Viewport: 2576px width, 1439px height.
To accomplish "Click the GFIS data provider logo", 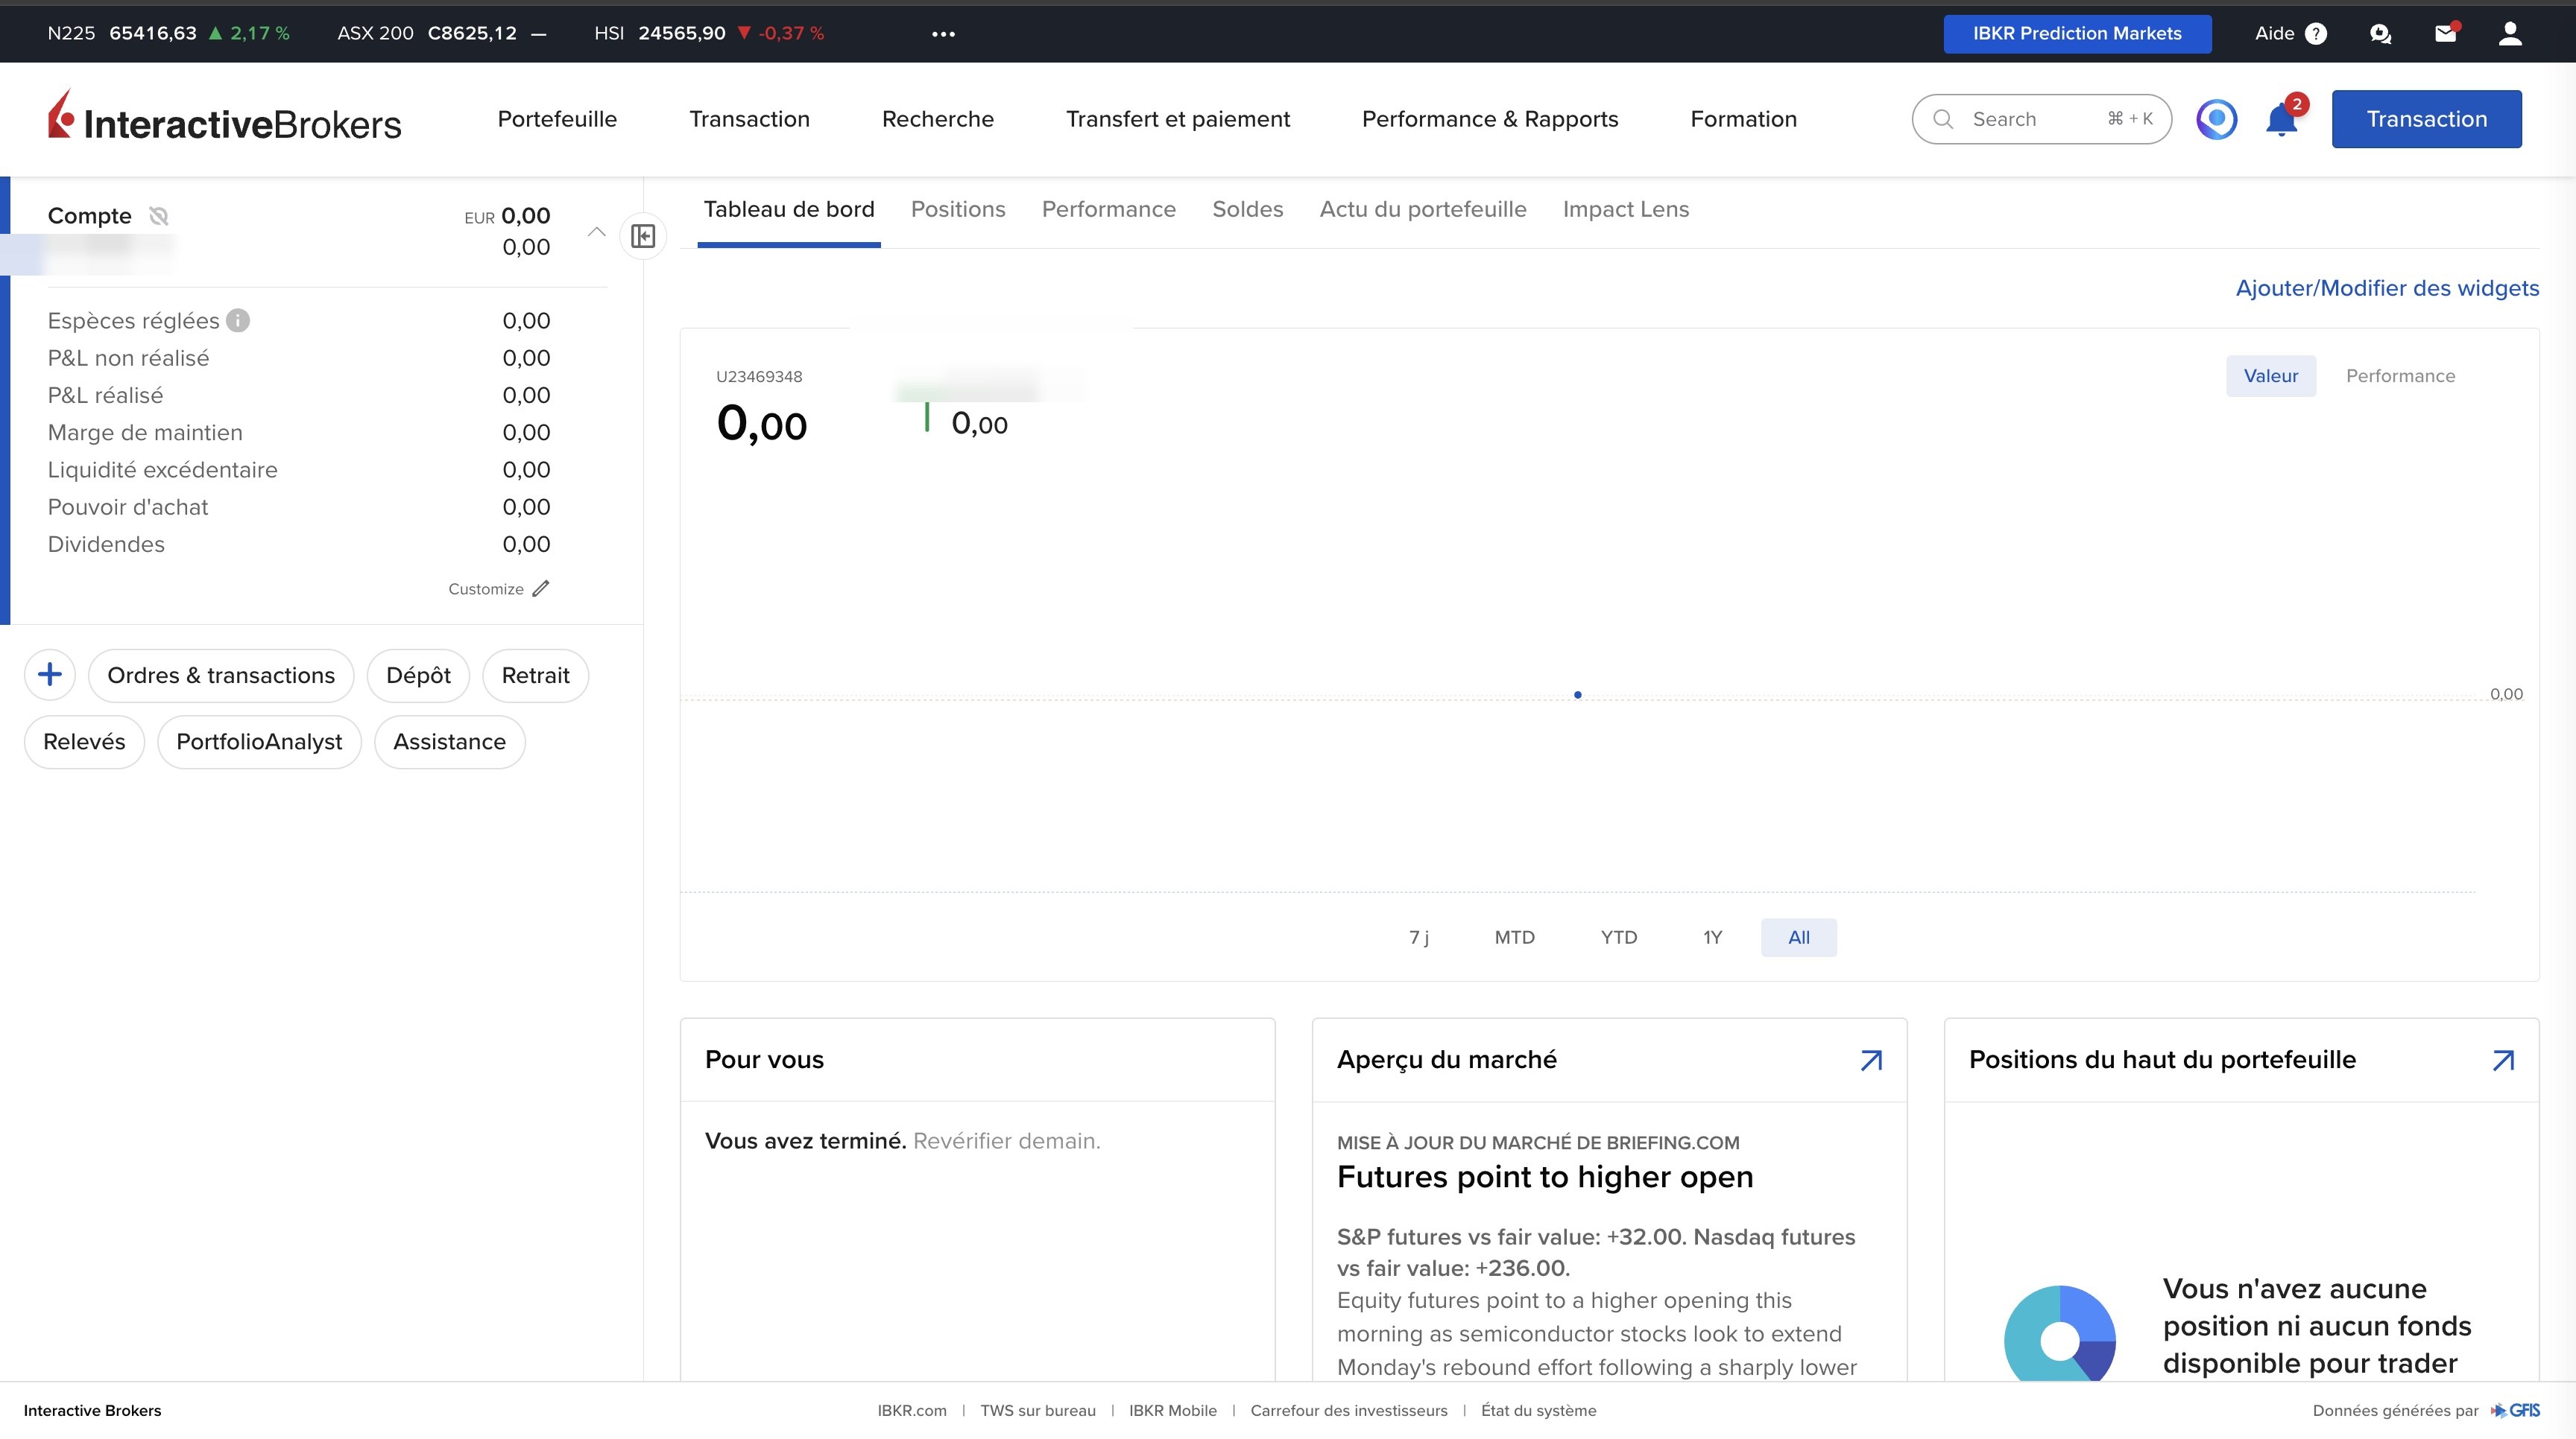I will coord(2515,1410).
